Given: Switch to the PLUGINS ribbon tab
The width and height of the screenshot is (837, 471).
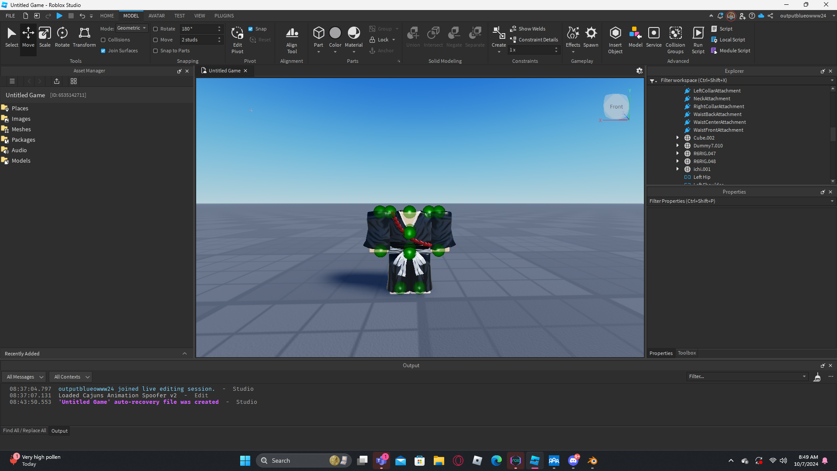Looking at the screenshot, I should point(224,16).
